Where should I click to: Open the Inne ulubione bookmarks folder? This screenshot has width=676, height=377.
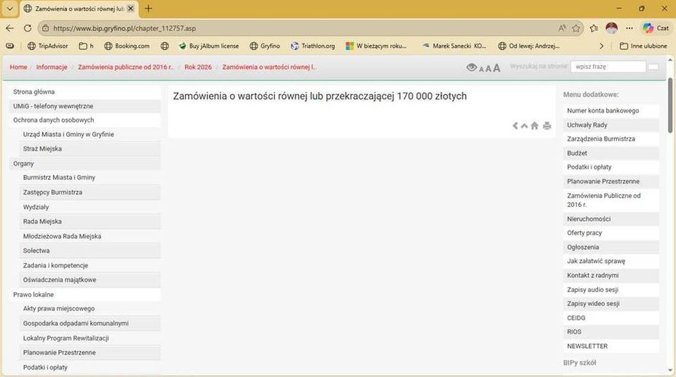(643, 46)
